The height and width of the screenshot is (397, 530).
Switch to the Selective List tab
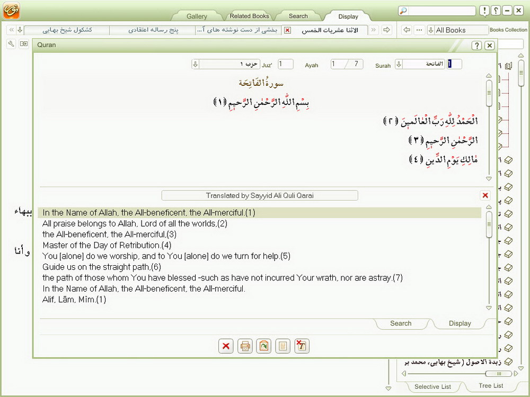(432, 386)
